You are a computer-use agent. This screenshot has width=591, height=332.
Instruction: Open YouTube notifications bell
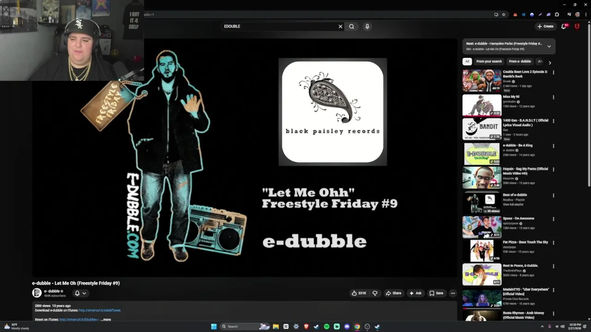pos(564,26)
